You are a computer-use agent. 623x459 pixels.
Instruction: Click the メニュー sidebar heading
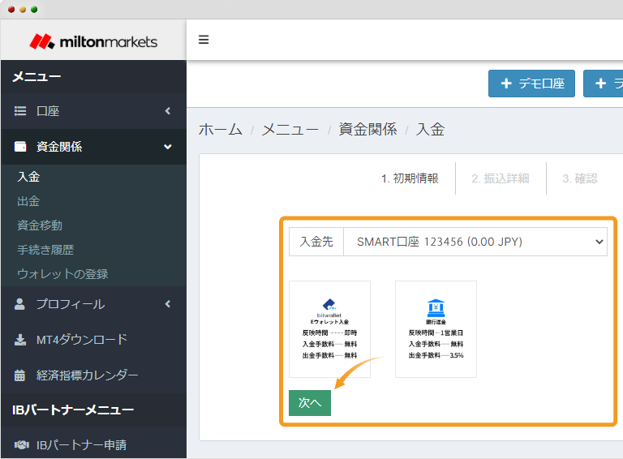[x=37, y=76]
